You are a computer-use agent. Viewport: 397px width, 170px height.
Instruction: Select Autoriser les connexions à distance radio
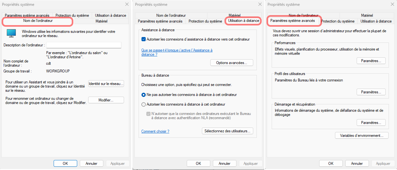pyautogui.click(x=144, y=104)
